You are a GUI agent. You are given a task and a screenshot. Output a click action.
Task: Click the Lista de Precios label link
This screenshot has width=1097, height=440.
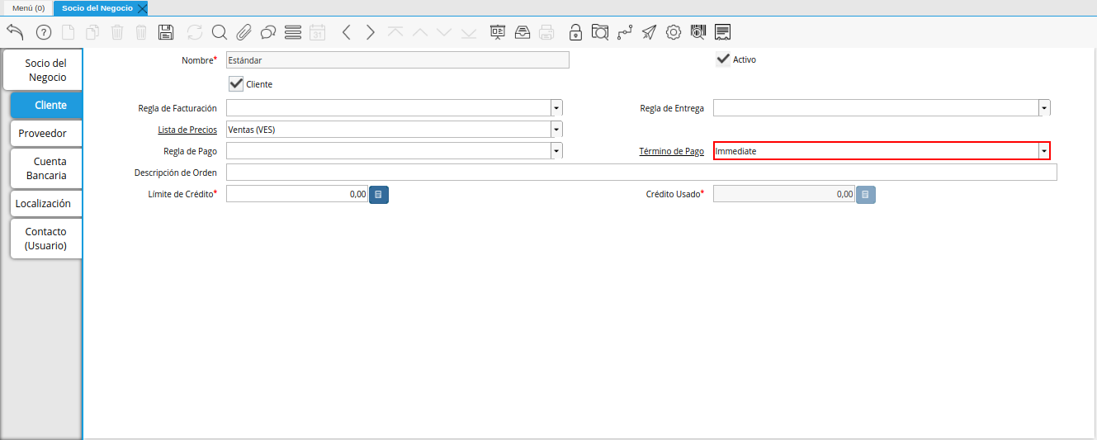tap(187, 130)
